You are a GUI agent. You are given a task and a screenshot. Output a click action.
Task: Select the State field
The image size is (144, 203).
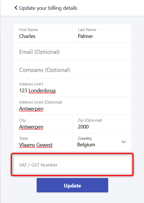click(43, 142)
